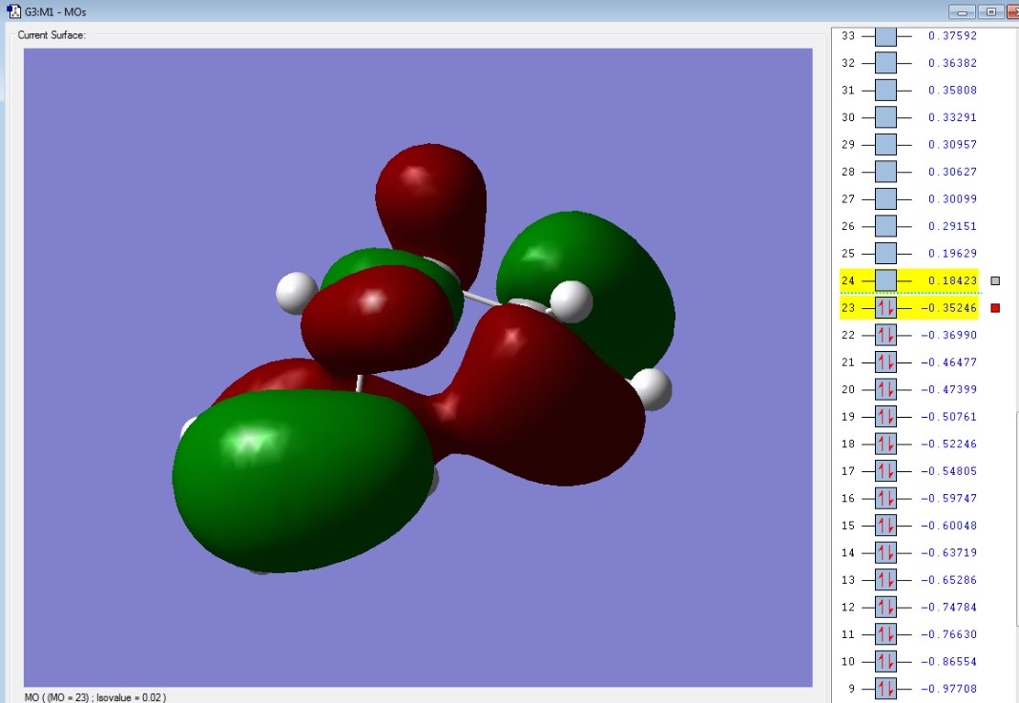Screen dimensions: 1019x703
Task: Click the orbital number 24 label
Action: pos(848,280)
